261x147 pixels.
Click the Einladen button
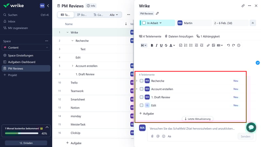click(26, 143)
